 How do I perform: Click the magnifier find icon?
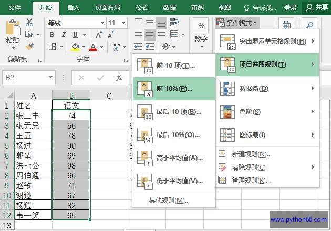[309, 25]
